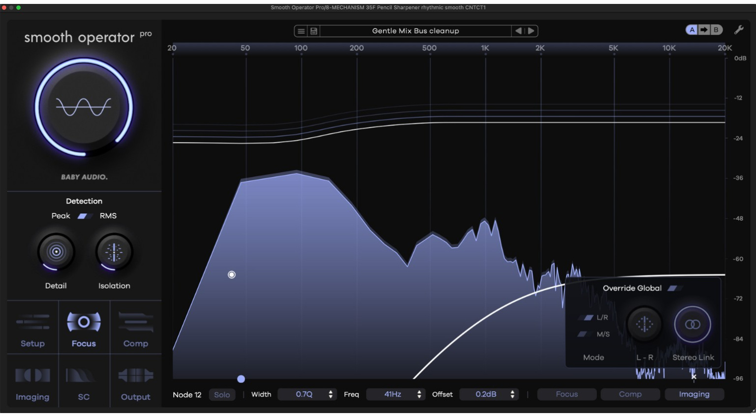
Task: Open the preset list menu icon
Action: (301, 31)
